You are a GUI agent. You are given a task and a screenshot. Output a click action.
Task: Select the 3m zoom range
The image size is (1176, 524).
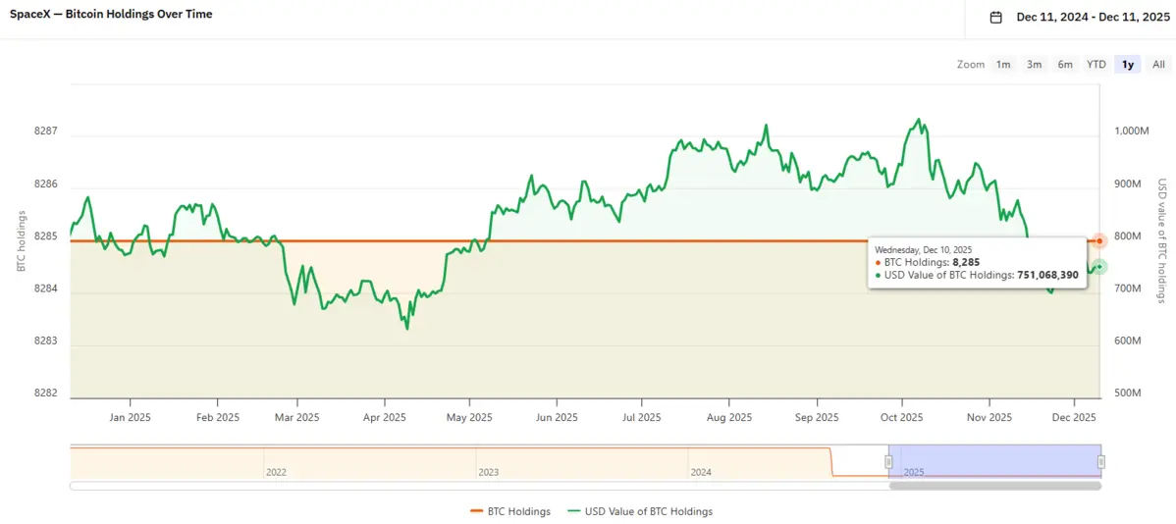1034,65
